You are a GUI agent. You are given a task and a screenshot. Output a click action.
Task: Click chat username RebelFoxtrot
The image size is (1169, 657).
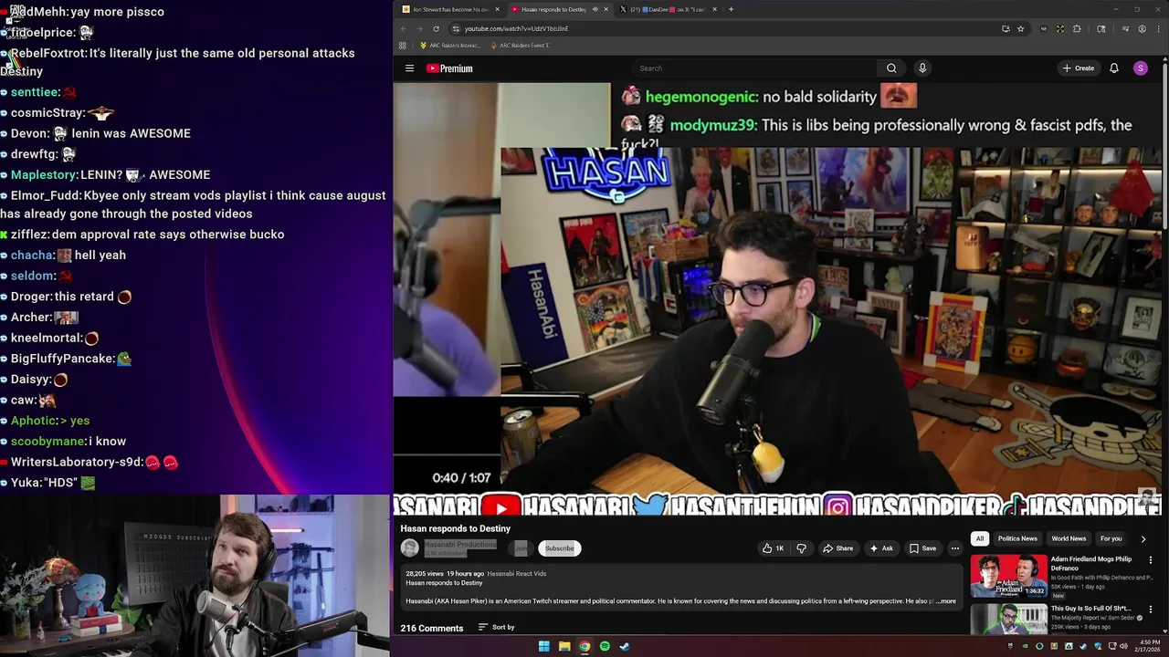click(x=47, y=53)
